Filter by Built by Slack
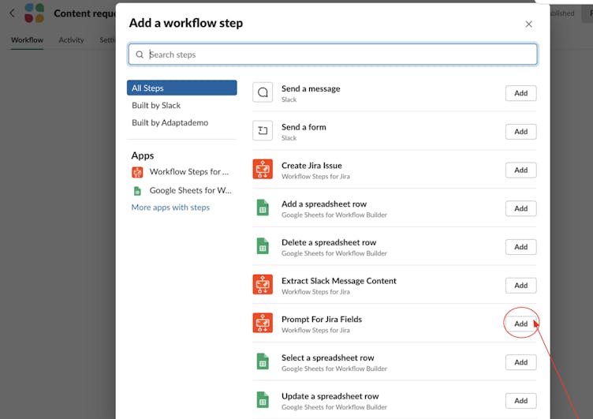 (x=156, y=105)
